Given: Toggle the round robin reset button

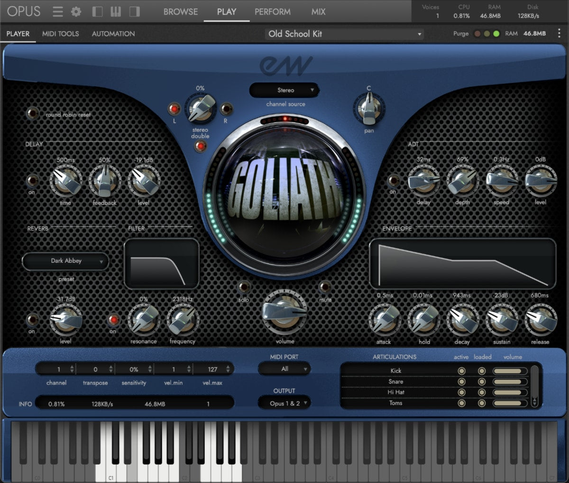Looking at the screenshot, I should click(33, 113).
